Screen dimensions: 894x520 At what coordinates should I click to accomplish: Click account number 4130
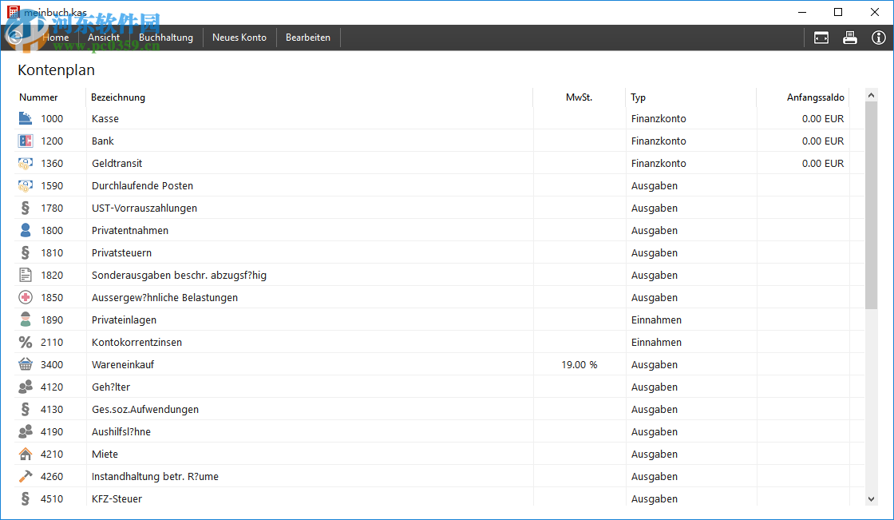tap(52, 409)
